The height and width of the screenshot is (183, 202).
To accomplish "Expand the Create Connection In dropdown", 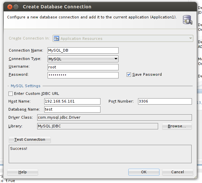I will point(123,39).
